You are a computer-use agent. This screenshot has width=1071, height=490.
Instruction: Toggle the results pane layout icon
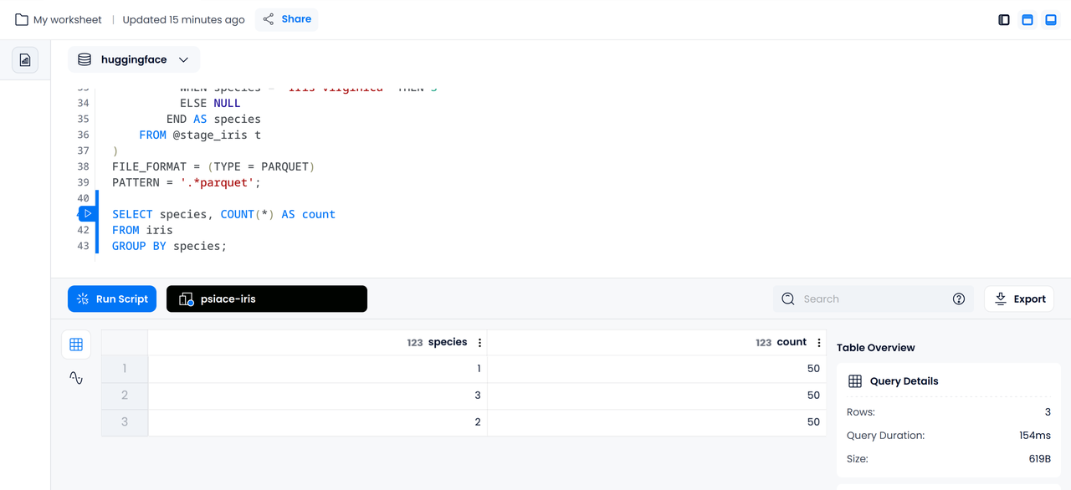pyautogui.click(x=1051, y=19)
